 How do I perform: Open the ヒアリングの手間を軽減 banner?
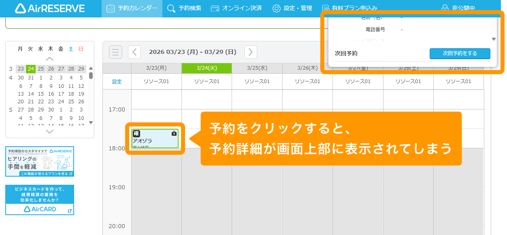pos(40,161)
